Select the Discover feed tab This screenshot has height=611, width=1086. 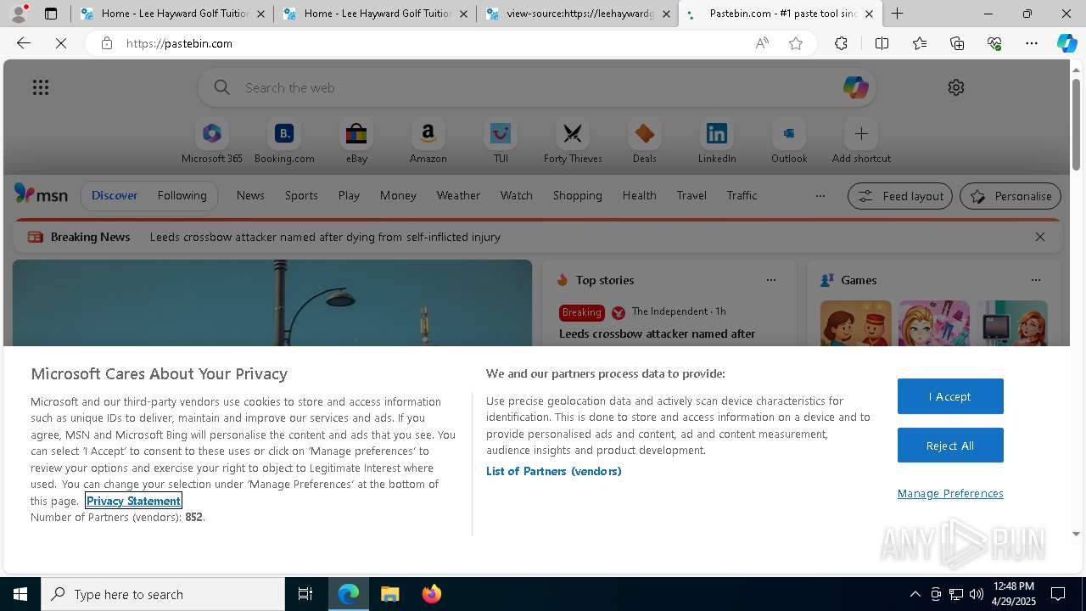[115, 195]
